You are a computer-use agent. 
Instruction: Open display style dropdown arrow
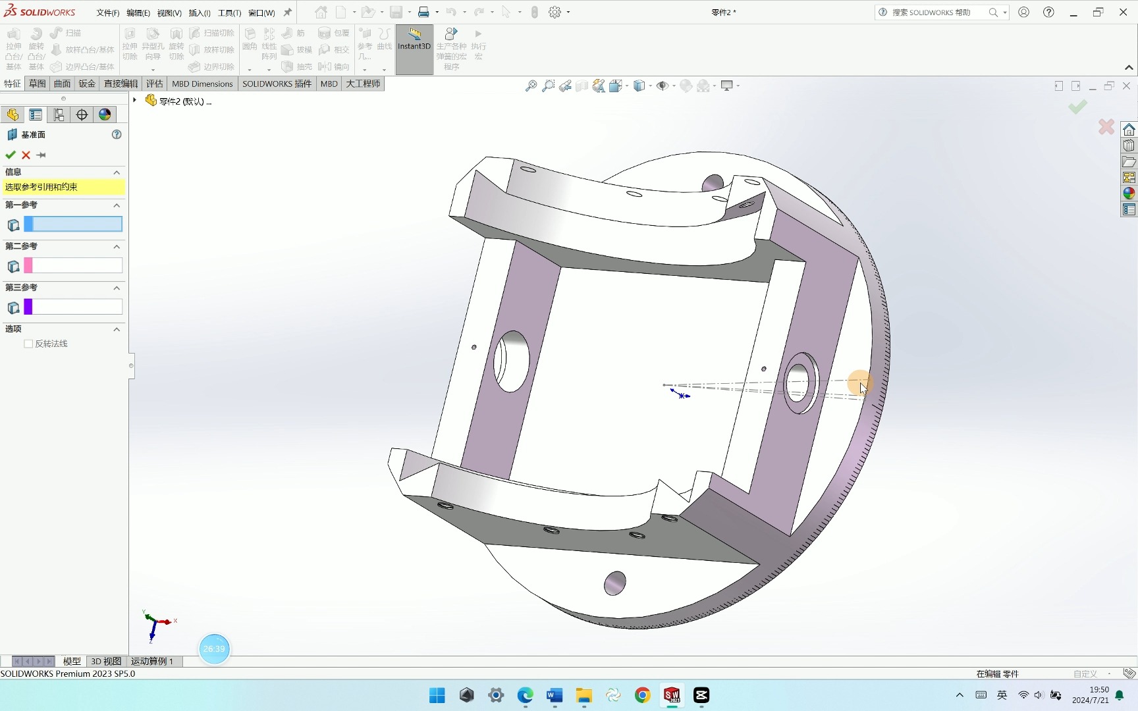tap(650, 86)
